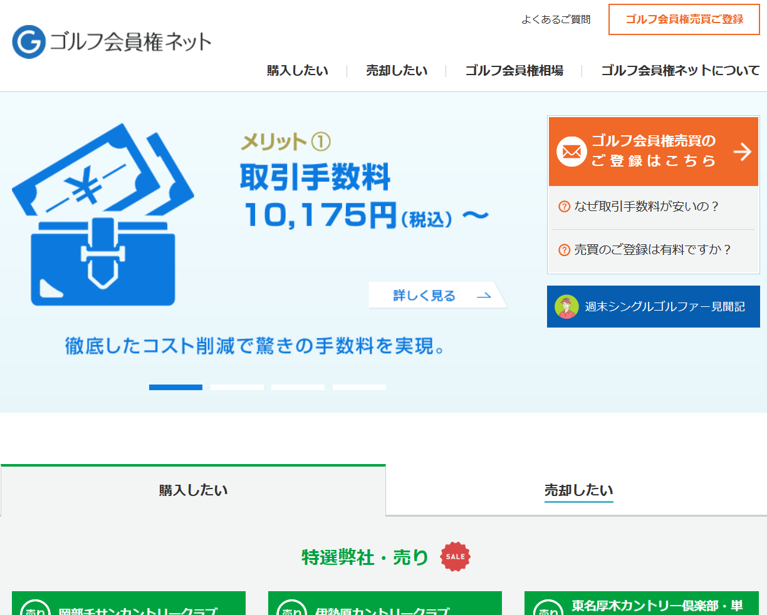Image resolution: width=767 pixels, height=615 pixels.
Task: Click the red SALE badge
Action: click(456, 557)
